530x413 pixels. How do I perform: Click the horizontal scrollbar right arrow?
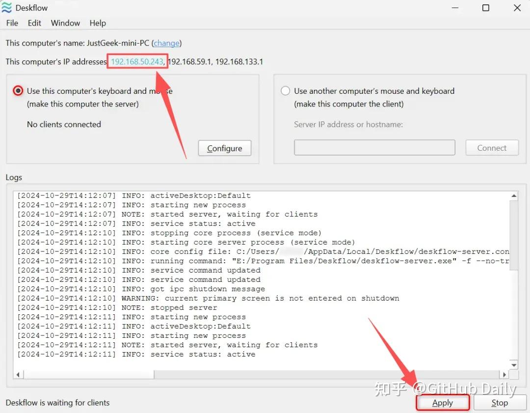click(x=504, y=375)
